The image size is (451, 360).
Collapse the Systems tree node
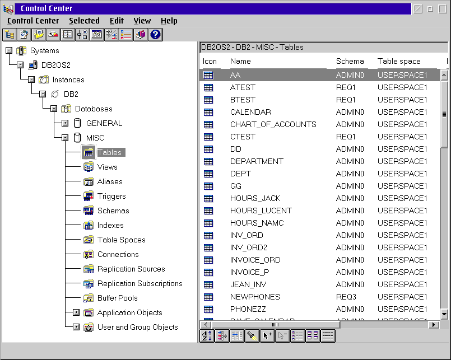point(9,50)
